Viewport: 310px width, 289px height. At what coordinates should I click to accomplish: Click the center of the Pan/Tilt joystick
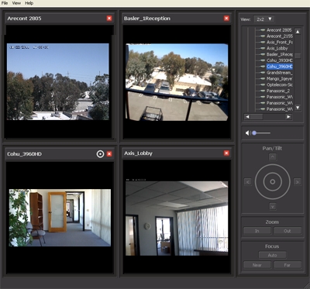273,182
